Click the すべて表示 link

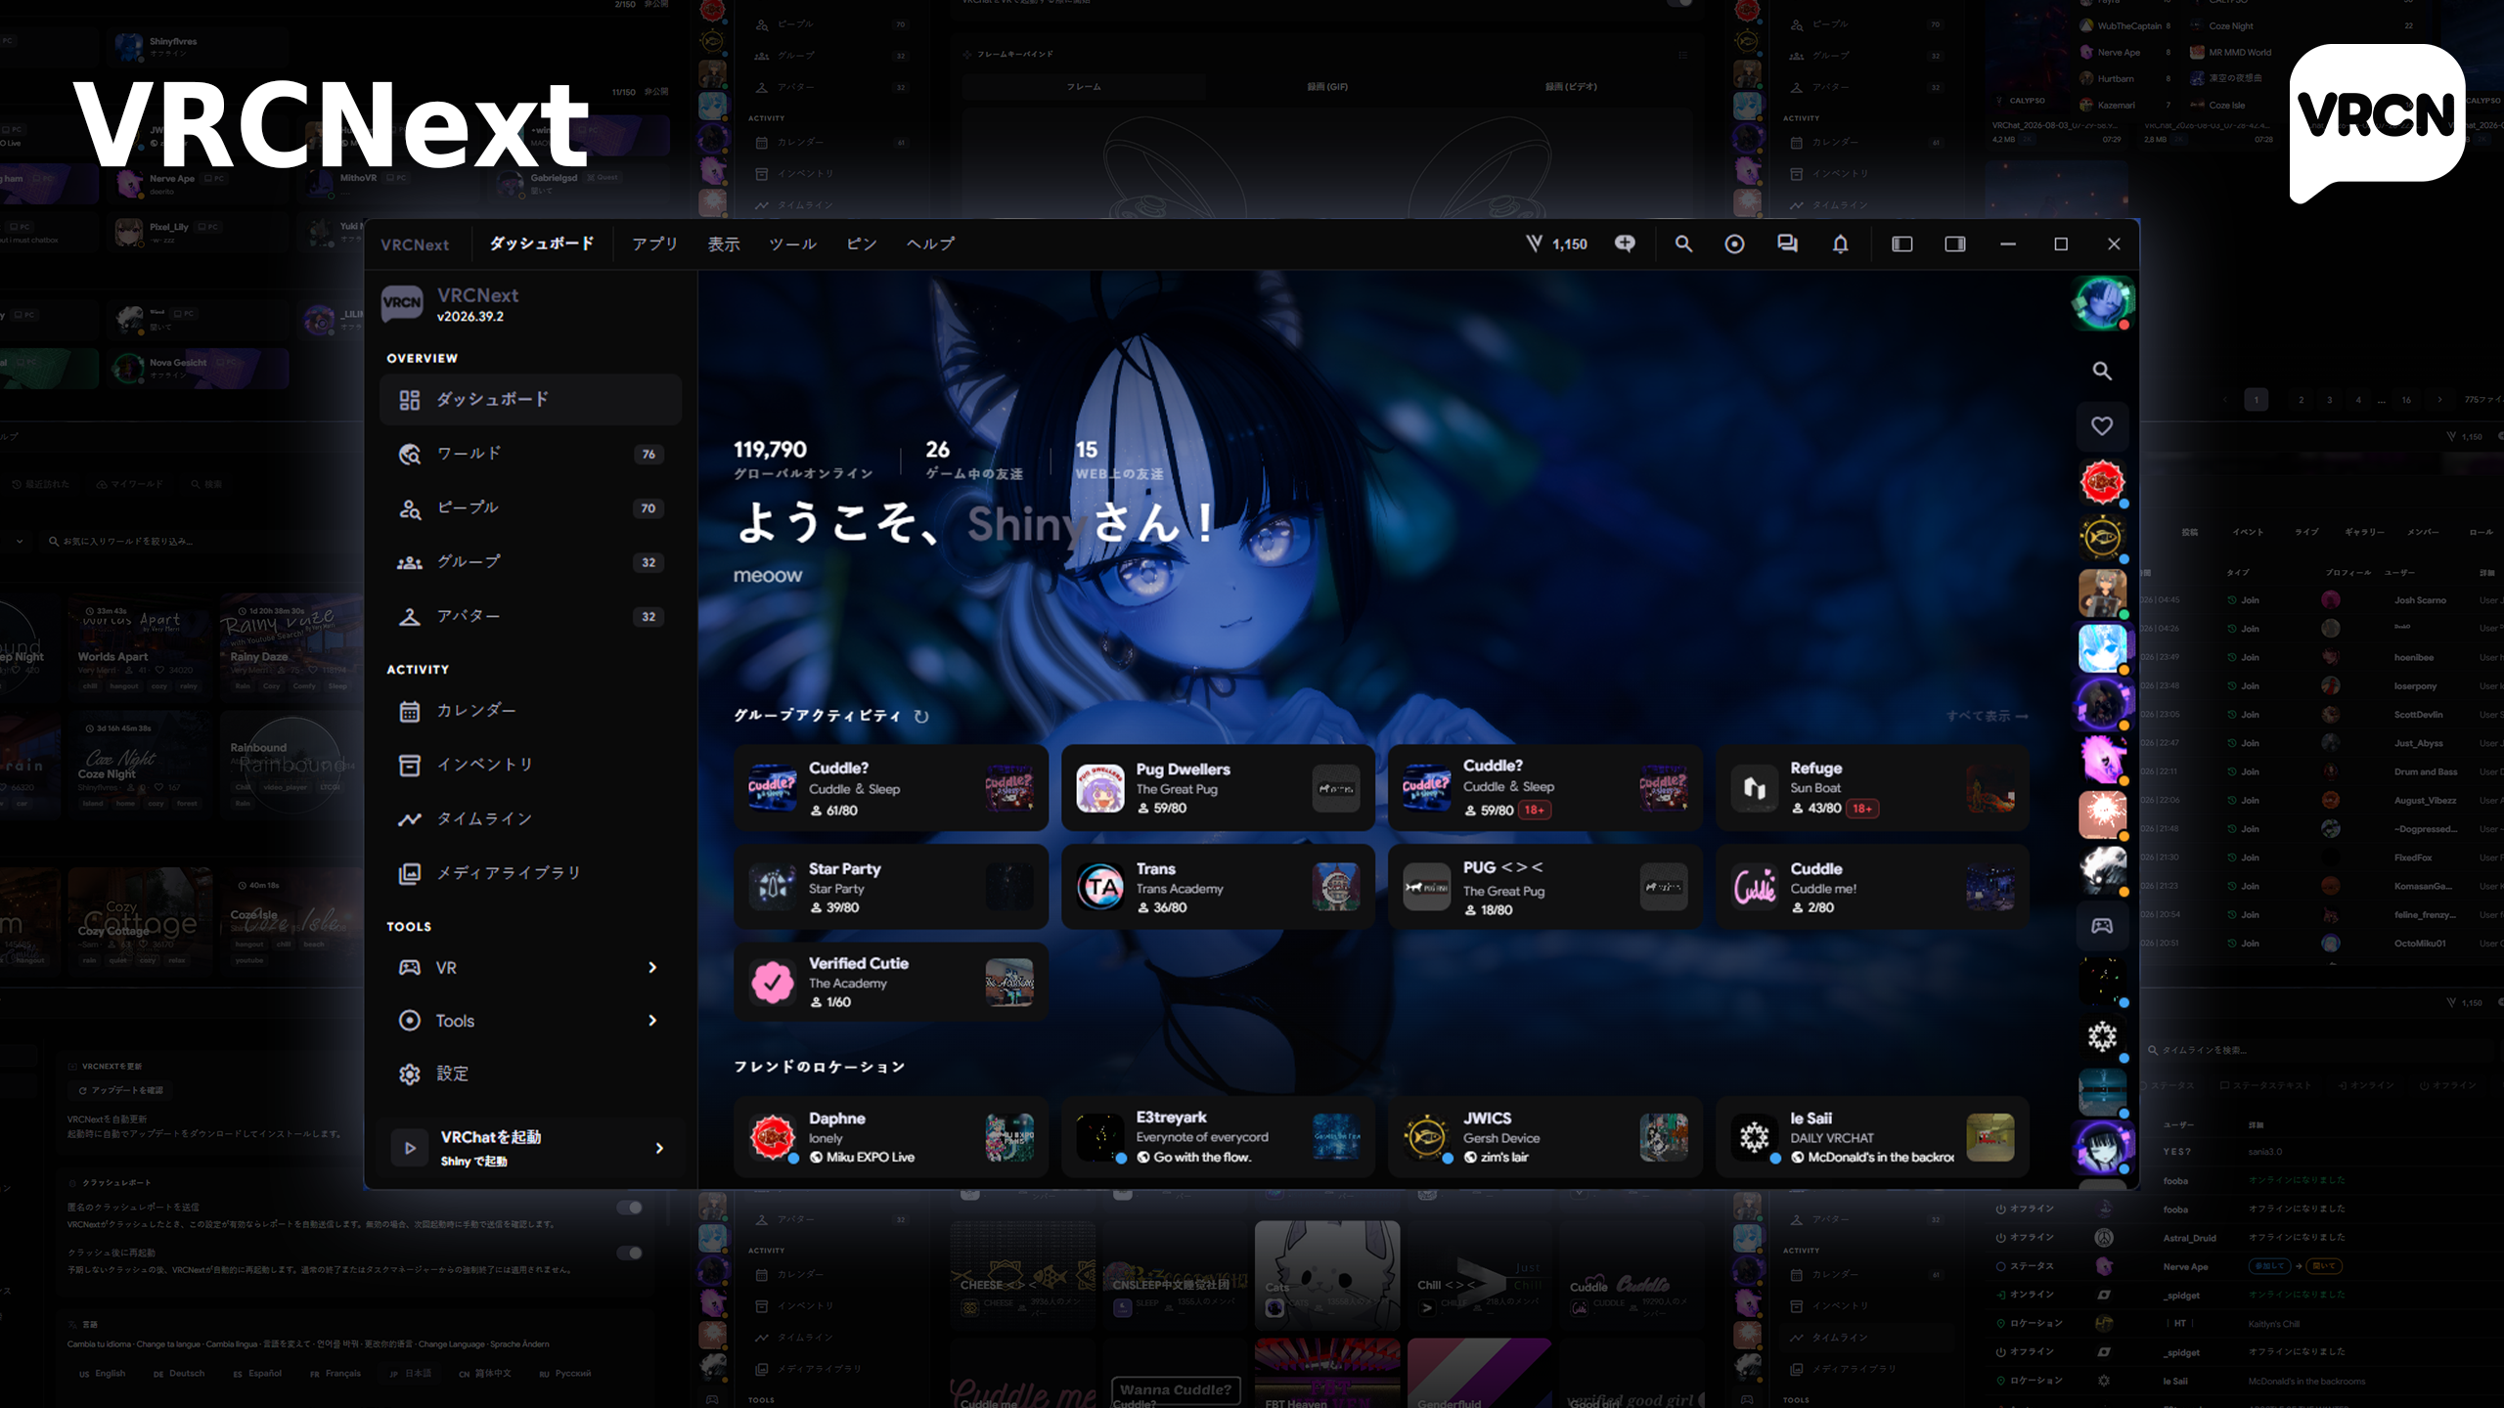pyautogui.click(x=1987, y=716)
